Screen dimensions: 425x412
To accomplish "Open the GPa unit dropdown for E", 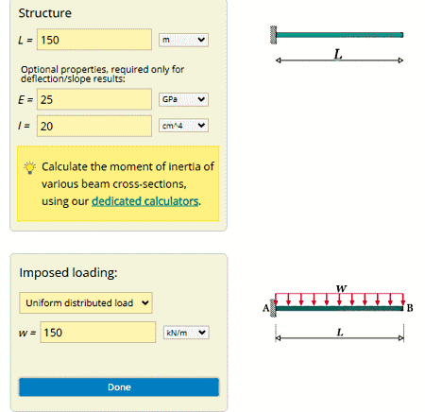I will pos(183,99).
